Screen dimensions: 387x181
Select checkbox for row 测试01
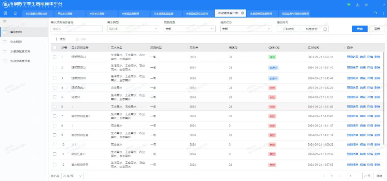55,97
